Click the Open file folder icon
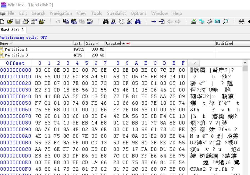250x175 pixels. tap(10, 21)
